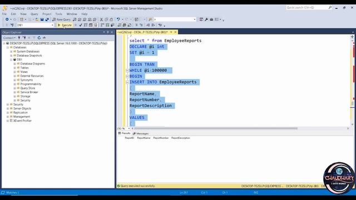Open the Connect dropdown in Object Explorer

[x=9, y=38]
